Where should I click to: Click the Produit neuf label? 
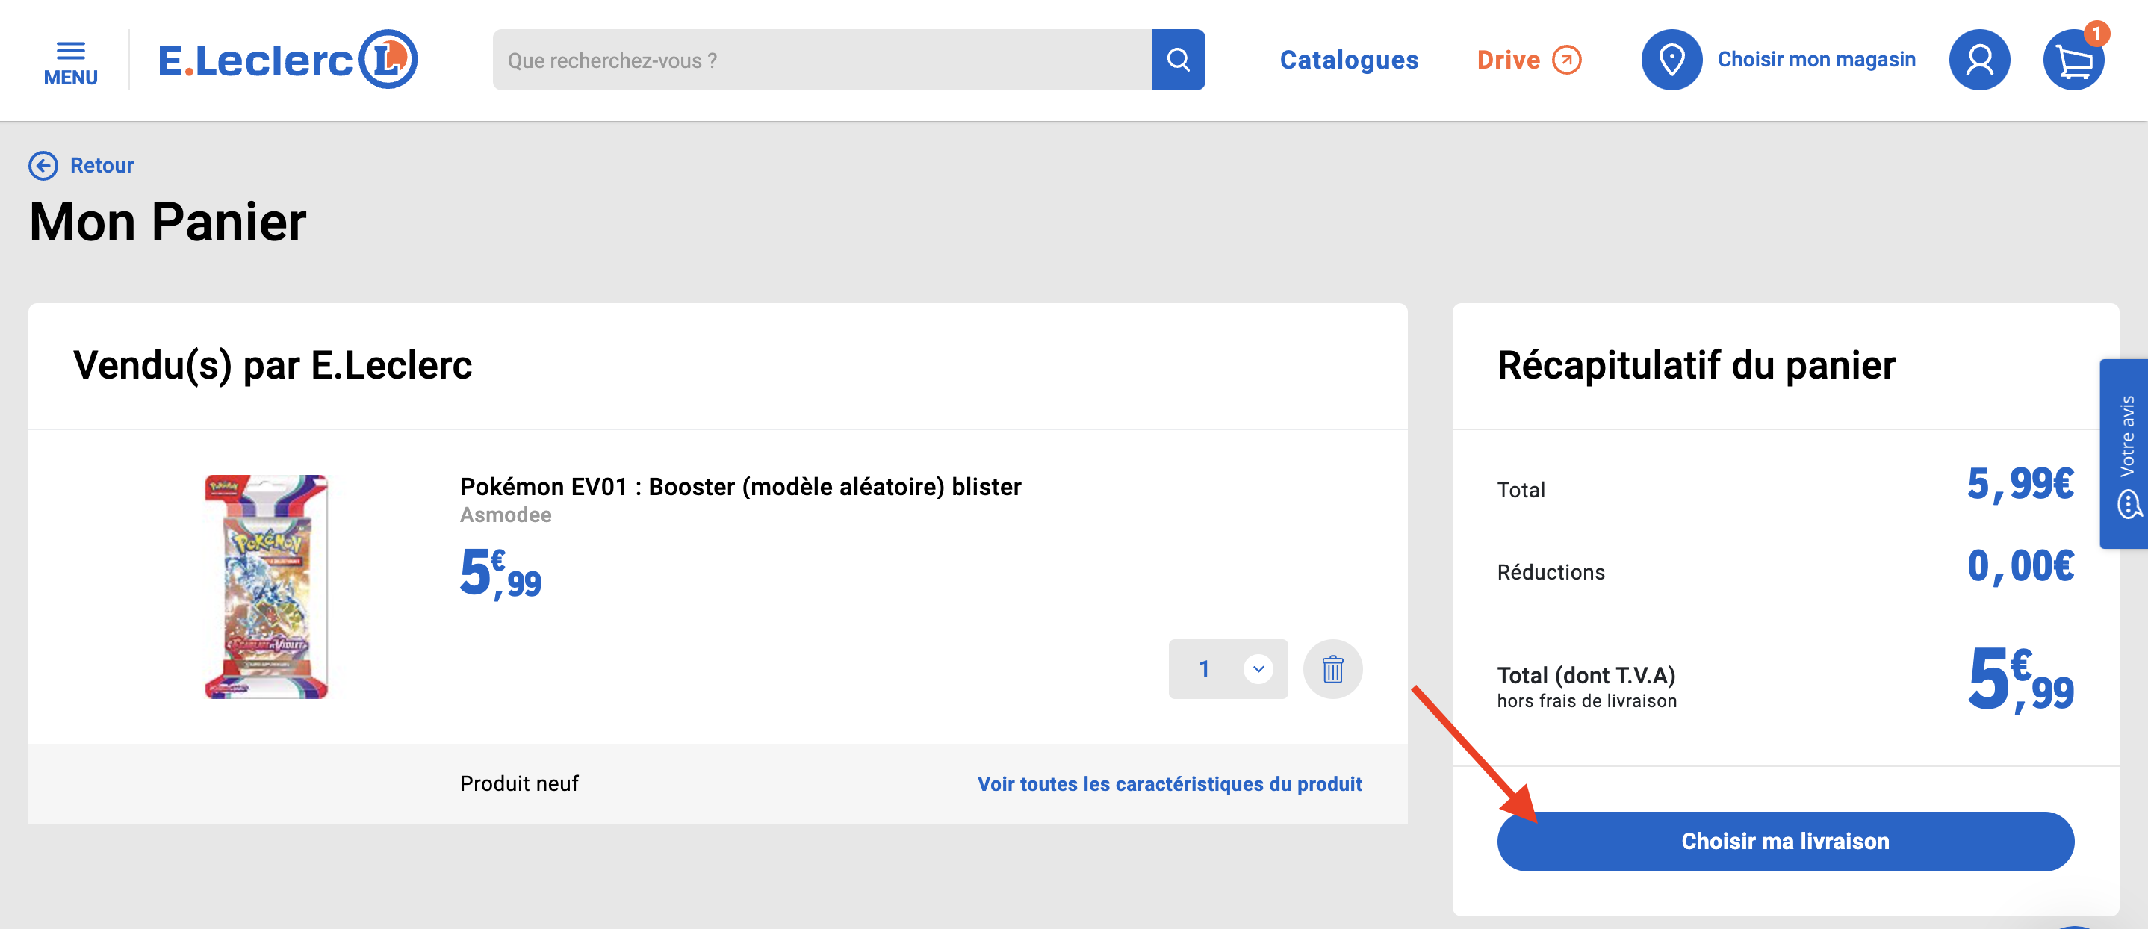(518, 784)
